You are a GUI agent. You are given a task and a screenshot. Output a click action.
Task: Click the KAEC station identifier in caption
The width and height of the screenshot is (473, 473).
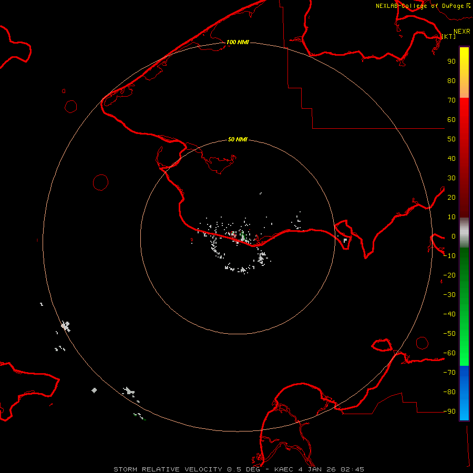coord(284,469)
